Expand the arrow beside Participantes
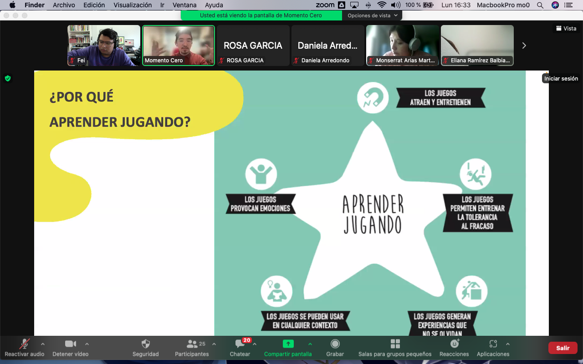 (x=214, y=344)
